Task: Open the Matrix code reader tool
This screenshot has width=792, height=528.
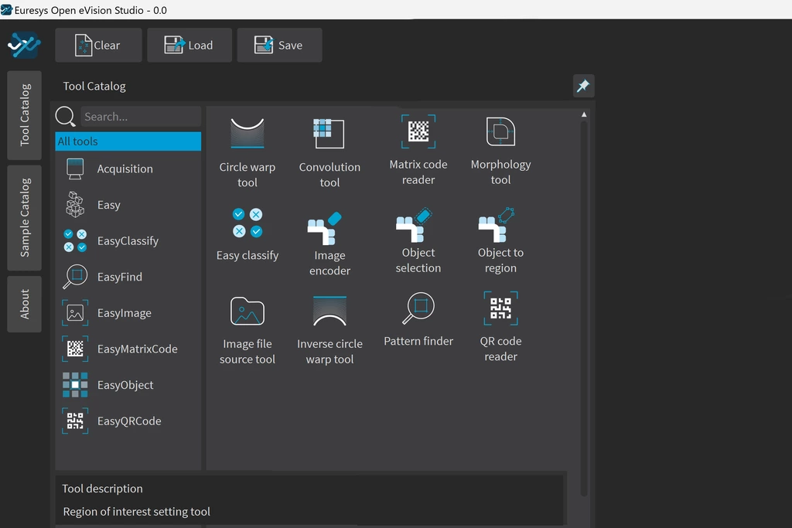Action: (418, 131)
